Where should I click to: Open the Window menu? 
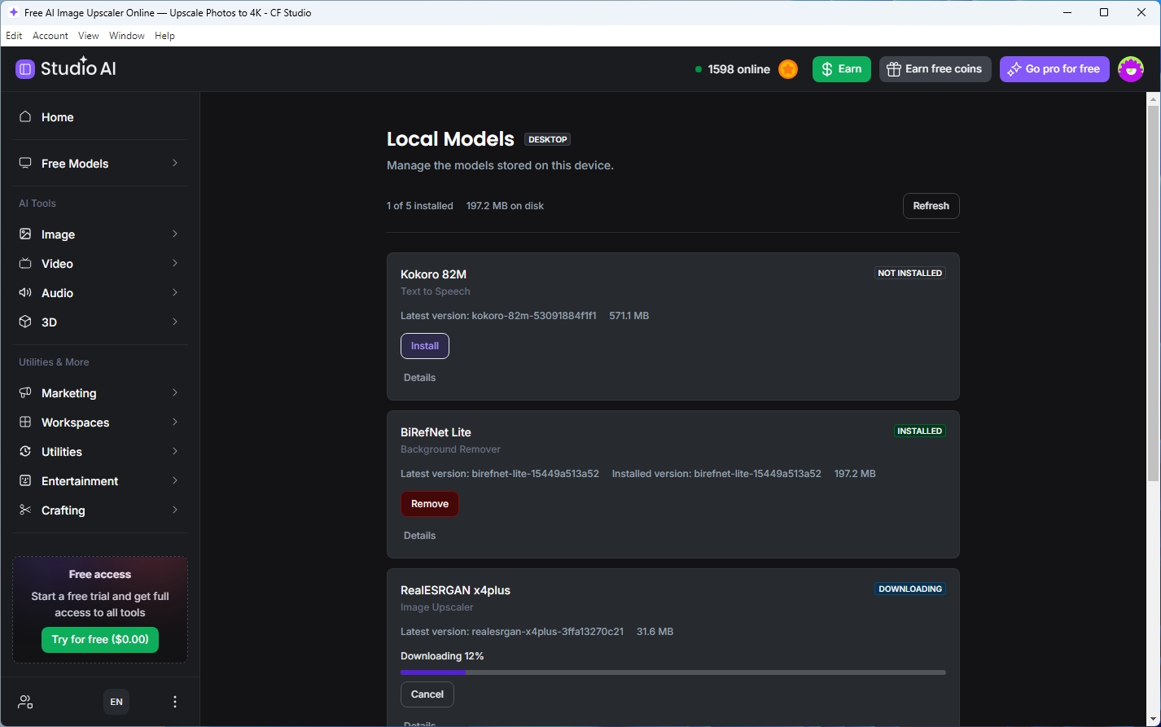coord(127,36)
